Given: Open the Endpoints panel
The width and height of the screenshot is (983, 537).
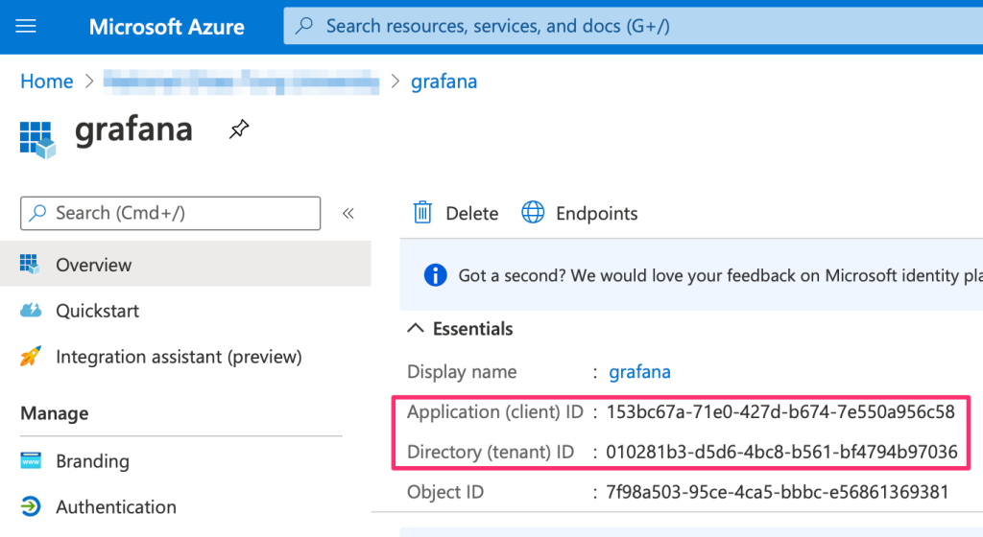Looking at the screenshot, I should pyautogui.click(x=580, y=214).
